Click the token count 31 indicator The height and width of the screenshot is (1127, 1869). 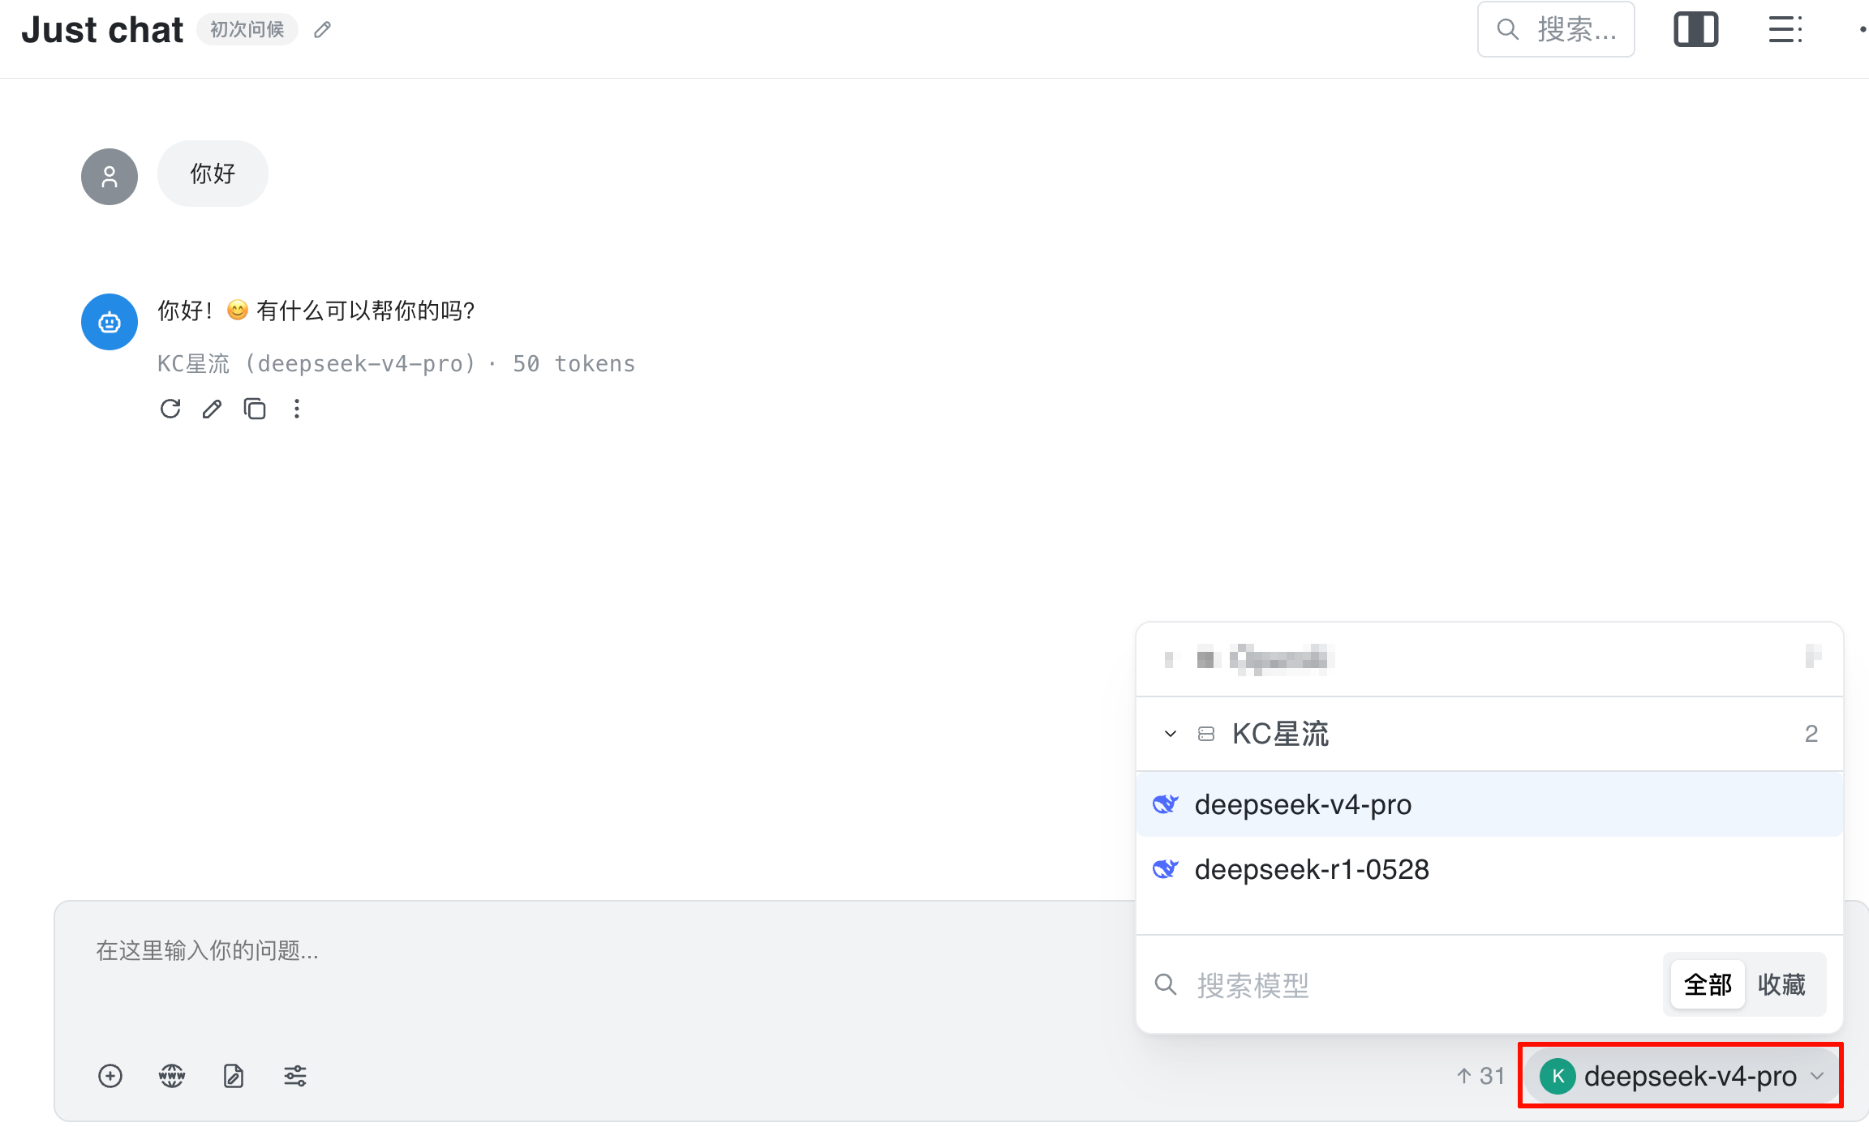tap(1480, 1076)
